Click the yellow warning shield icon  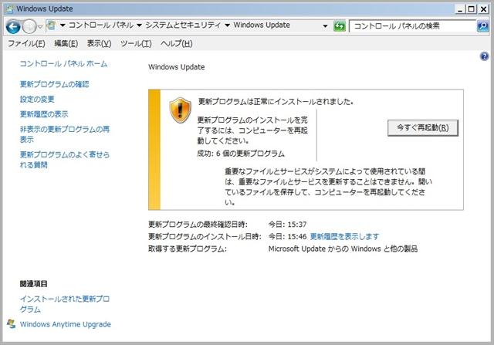[x=180, y=110]
